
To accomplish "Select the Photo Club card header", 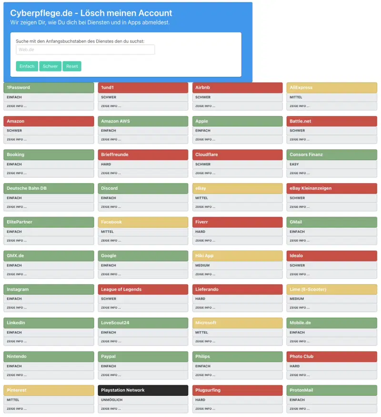I will (331, 356).
